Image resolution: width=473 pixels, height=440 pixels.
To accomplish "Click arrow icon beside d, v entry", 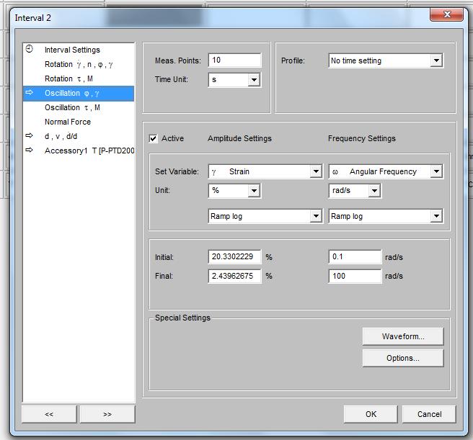I will [30, 135].
